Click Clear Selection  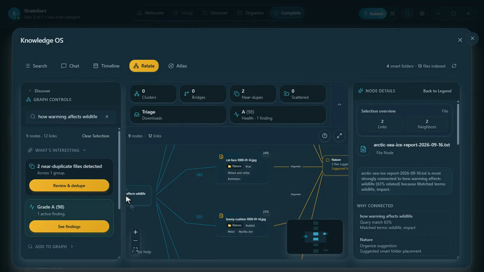[96, 136]
